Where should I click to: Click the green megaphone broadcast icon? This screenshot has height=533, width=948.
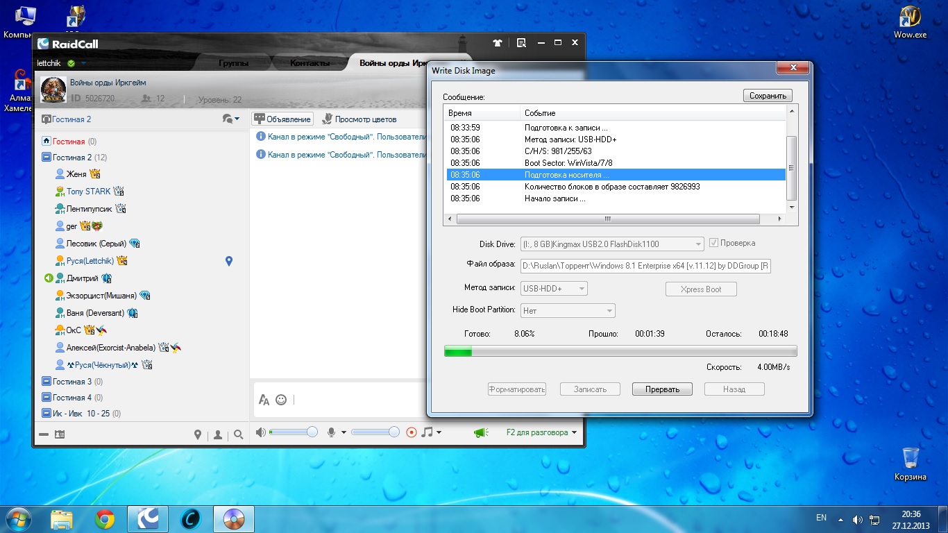click(480, 432)
